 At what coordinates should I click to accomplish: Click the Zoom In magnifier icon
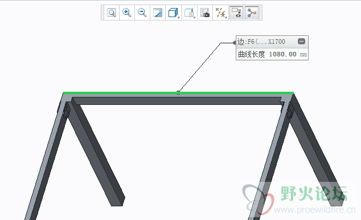tap(127, 13)
